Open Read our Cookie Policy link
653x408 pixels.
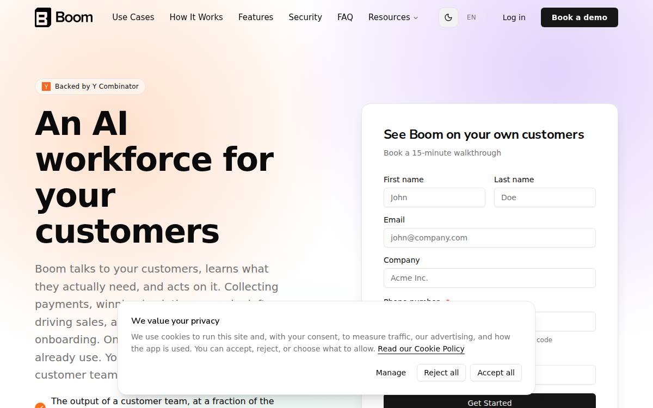coord(421,349)
